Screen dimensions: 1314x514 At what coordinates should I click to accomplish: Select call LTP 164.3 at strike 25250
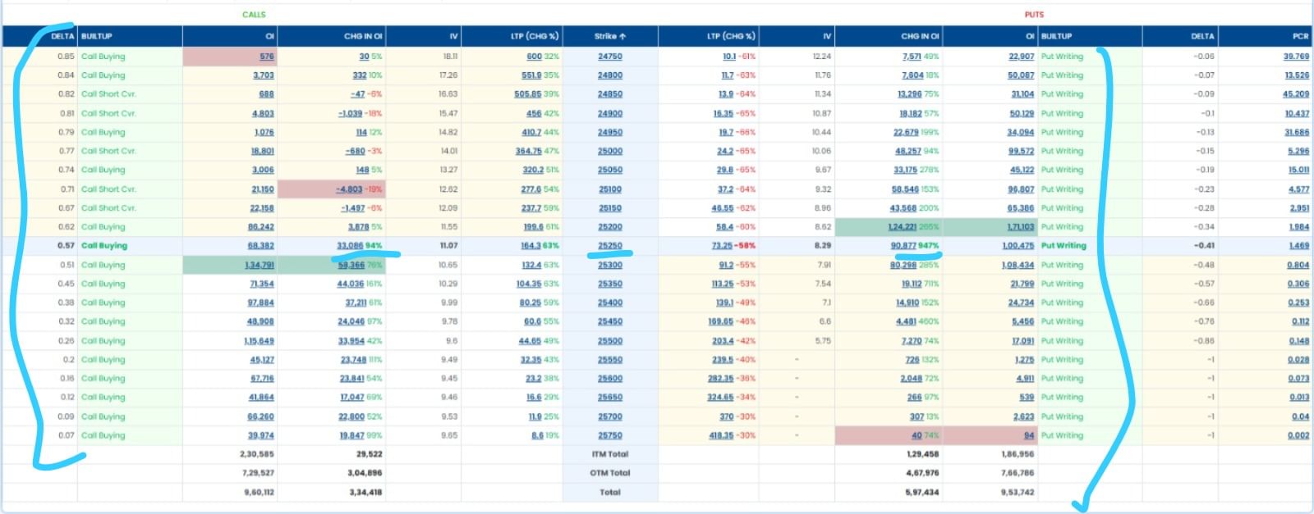[531, 246]
